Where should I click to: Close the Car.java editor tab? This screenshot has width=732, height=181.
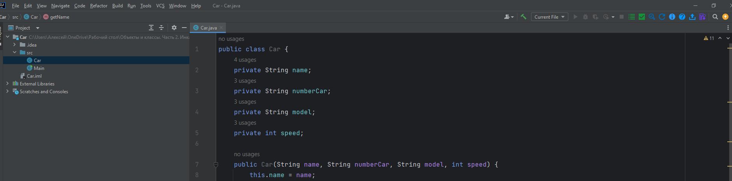[x=221, y=28]
